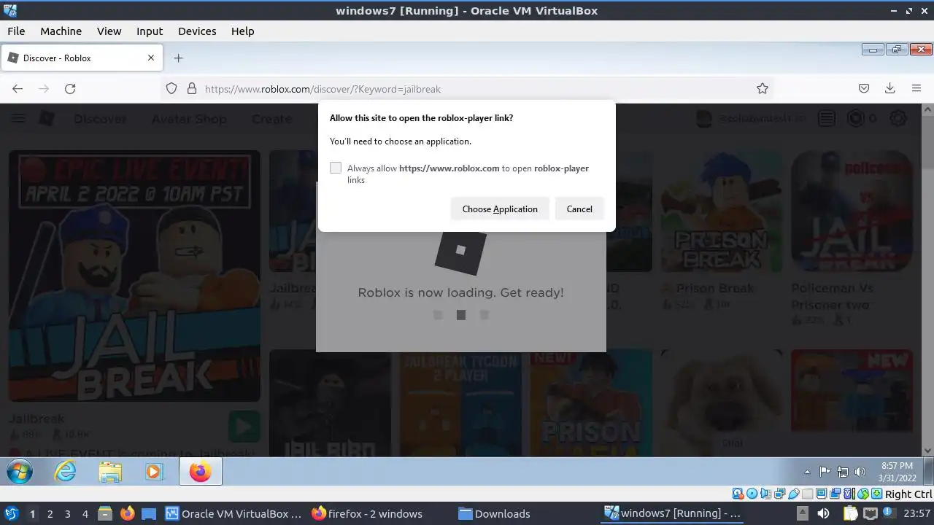Open the Discover link in Roblox header
This screenshot has height=525, width=934.
pos(99,119)
